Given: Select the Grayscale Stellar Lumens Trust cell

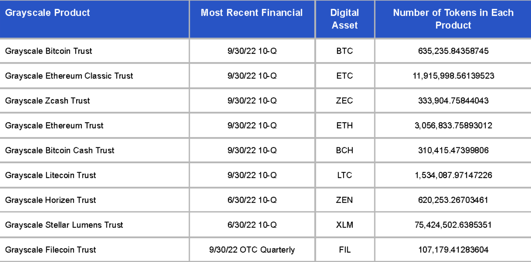Looking at the screenshot, I should pyautogui.click(x=64, y=225).
